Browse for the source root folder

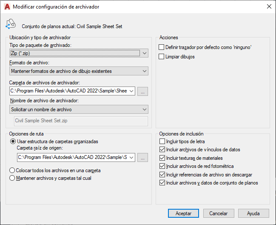pos(142,158)
